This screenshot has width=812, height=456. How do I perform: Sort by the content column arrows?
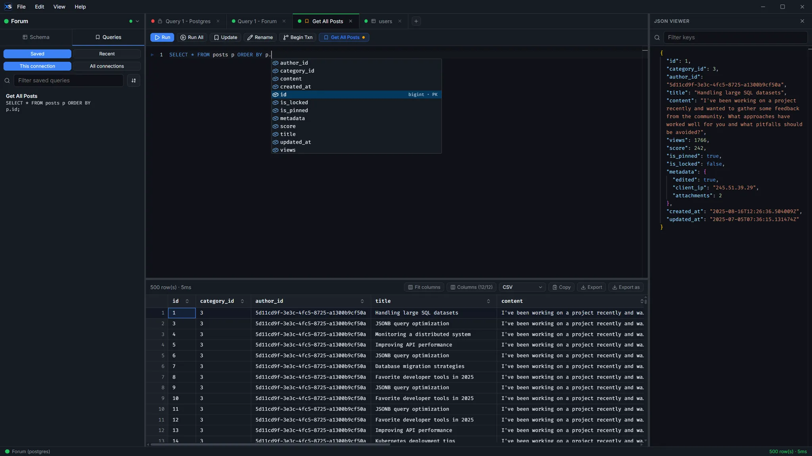tap(642, 301)
